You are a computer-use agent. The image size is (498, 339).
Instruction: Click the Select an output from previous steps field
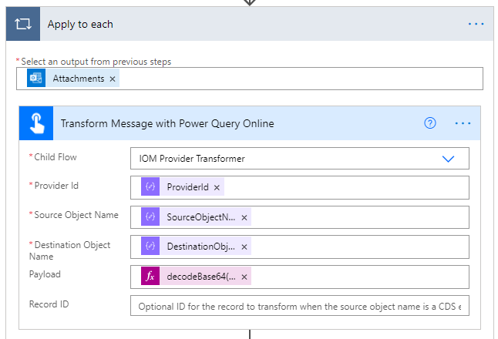click(x=250, y=79)
